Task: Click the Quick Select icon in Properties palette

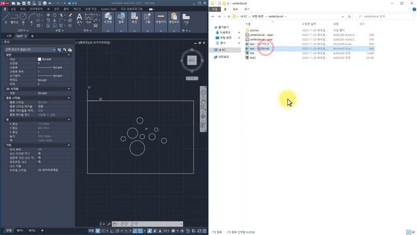Action: [x=70, y=50]
